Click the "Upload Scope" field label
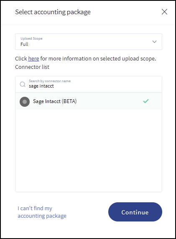This screenshot has height=239, width=176. point(31,38)
